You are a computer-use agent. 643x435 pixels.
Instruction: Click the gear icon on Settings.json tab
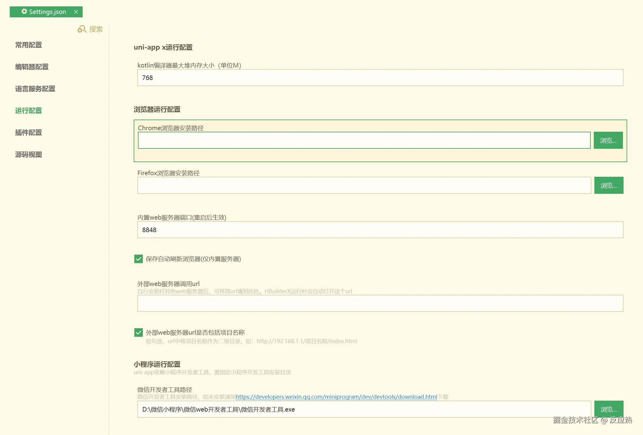click(24, 12)
